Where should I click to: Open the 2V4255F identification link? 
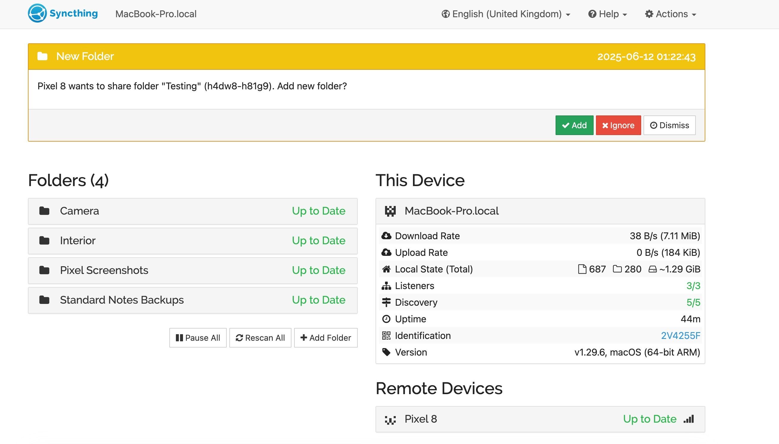(x=680, y=335)
